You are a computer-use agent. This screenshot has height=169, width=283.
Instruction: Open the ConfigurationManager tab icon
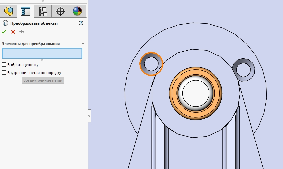[x=43, y=11]
